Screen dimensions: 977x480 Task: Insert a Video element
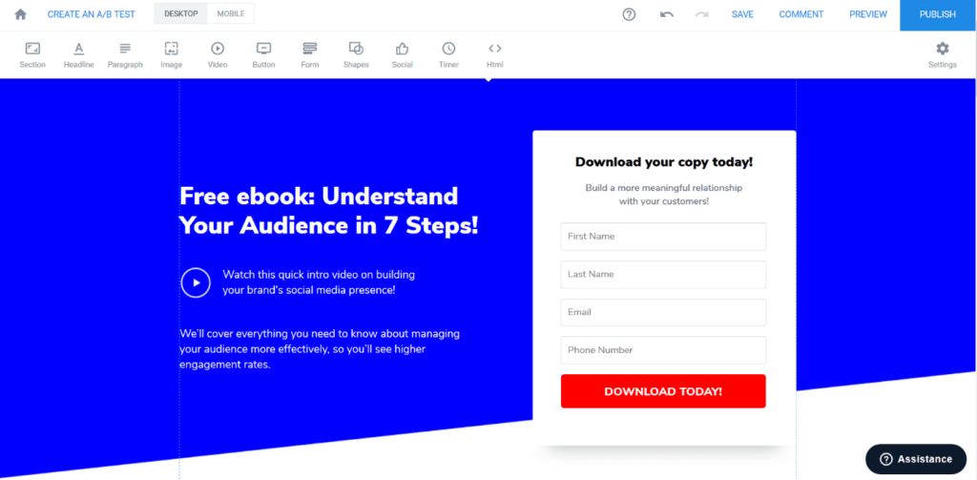pos(218,54)
